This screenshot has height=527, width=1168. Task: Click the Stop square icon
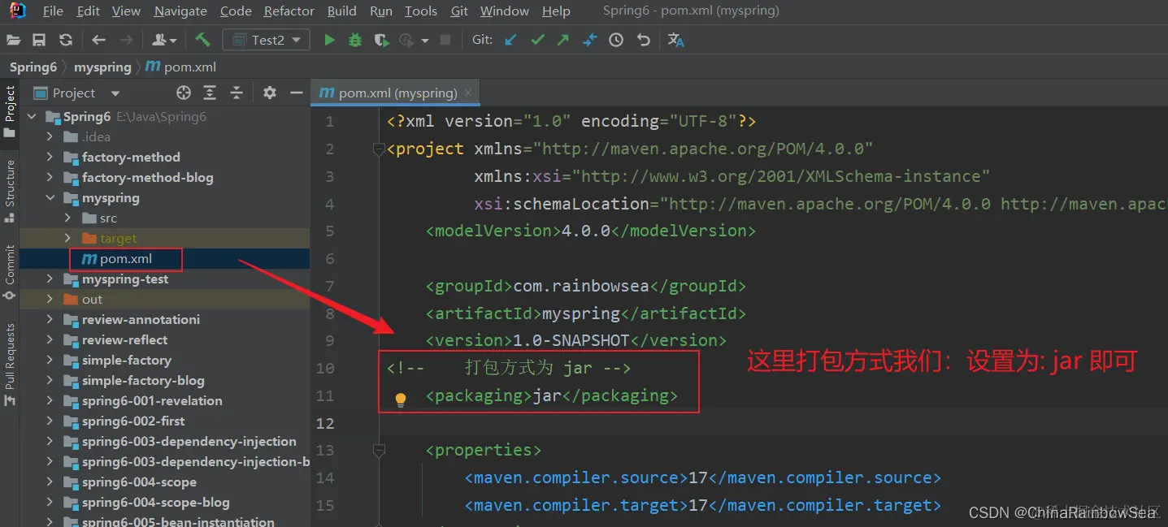pyautogui.click(x=445, y=40)
